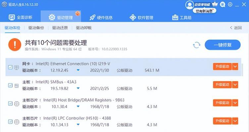Open the 硬件信息 tab
Screen dimensions: 249x132
click(x=101, y=17)
